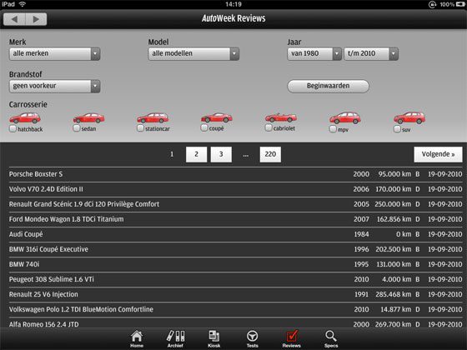Open the Tests steering wheel icon
467x350 pixels.
(x=252, y=337)
